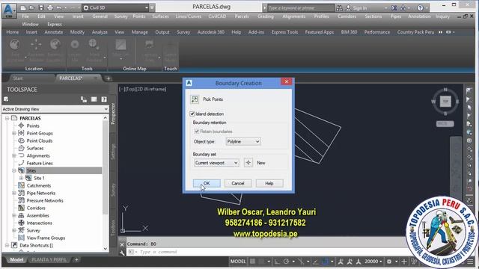Toggle the object snap status icon
The width and height of the screenshot is (479, 269).
coord(326,262)
